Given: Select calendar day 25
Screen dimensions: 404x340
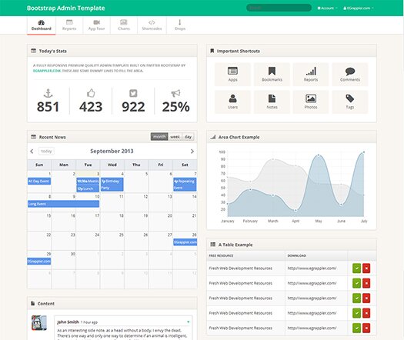Looking at the screenshot, I should click(x=112, y=241).
